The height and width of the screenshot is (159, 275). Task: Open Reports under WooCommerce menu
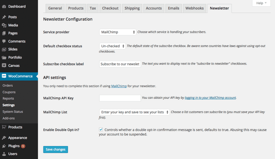8,99
